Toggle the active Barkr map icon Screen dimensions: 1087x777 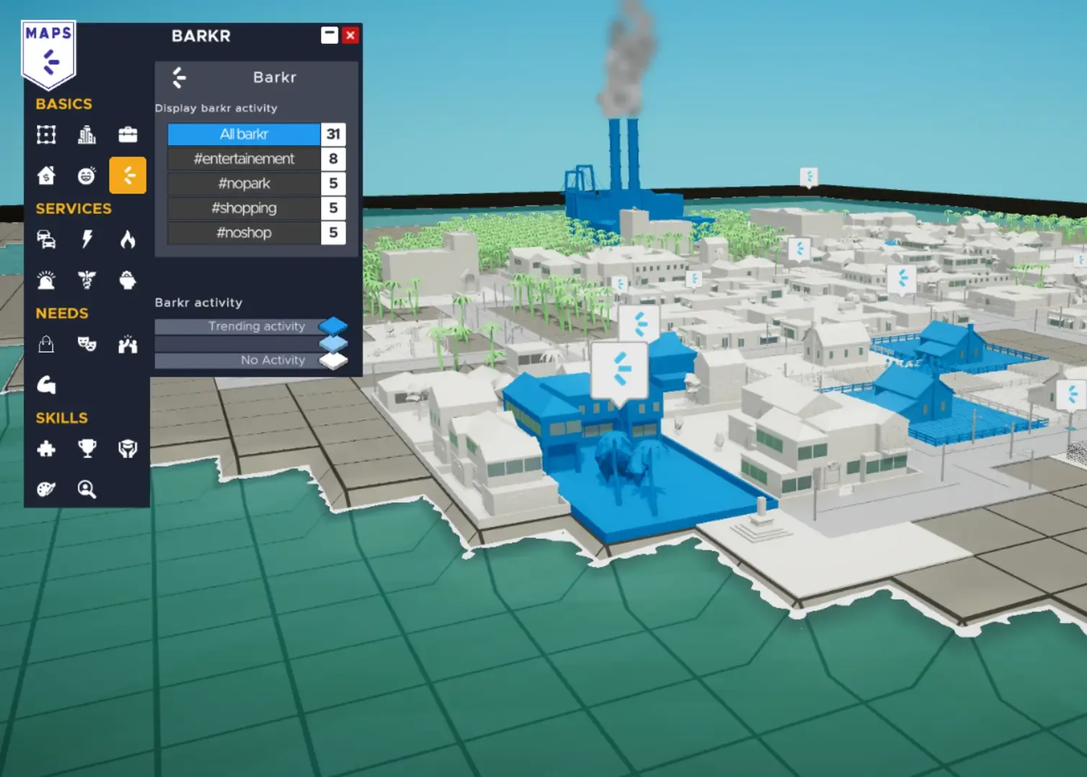pyautogui.click(x=127, y=175)
